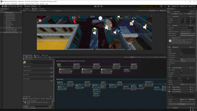This screenshot has height=111, width=197.
Task: Switch to the Console tab
Action: tap(45, 55)
